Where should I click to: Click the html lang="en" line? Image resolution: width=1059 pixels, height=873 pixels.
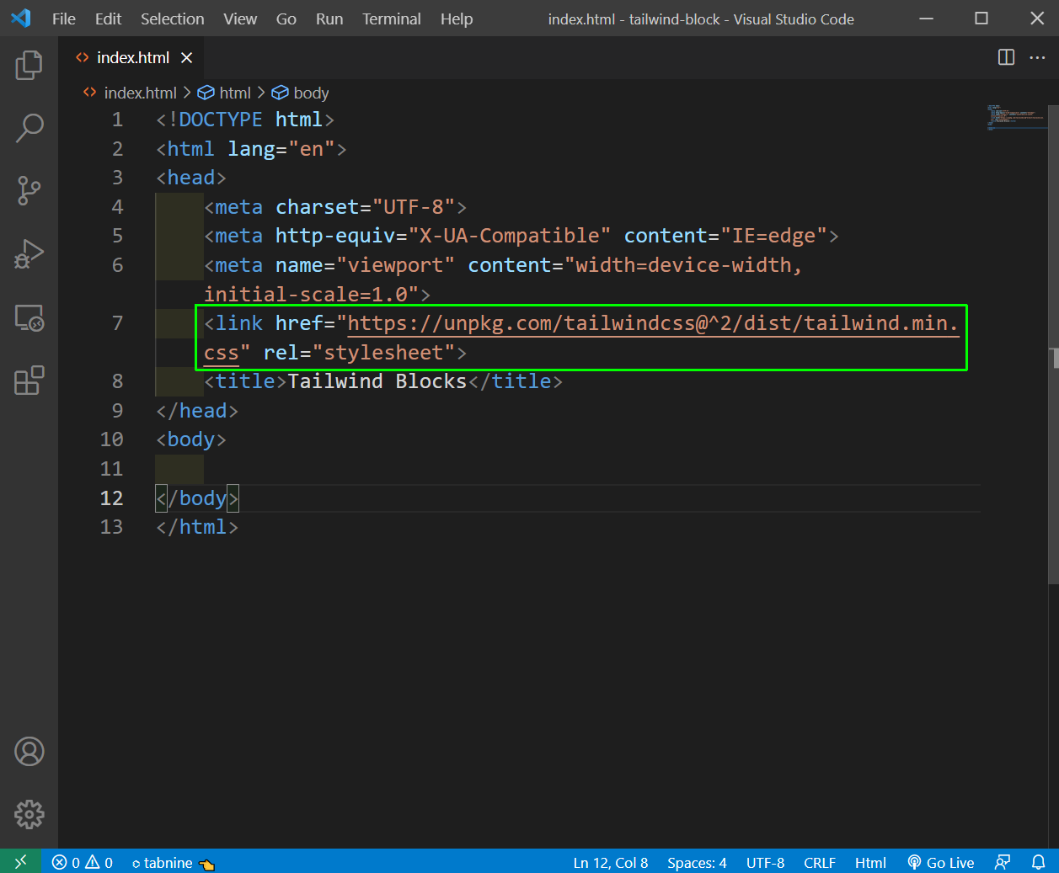pos(251,149)
